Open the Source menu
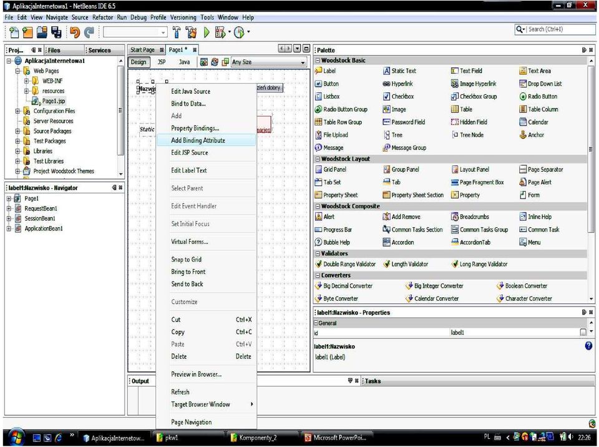The width and height of the screenshot is (599, 447). click(80, 17)
